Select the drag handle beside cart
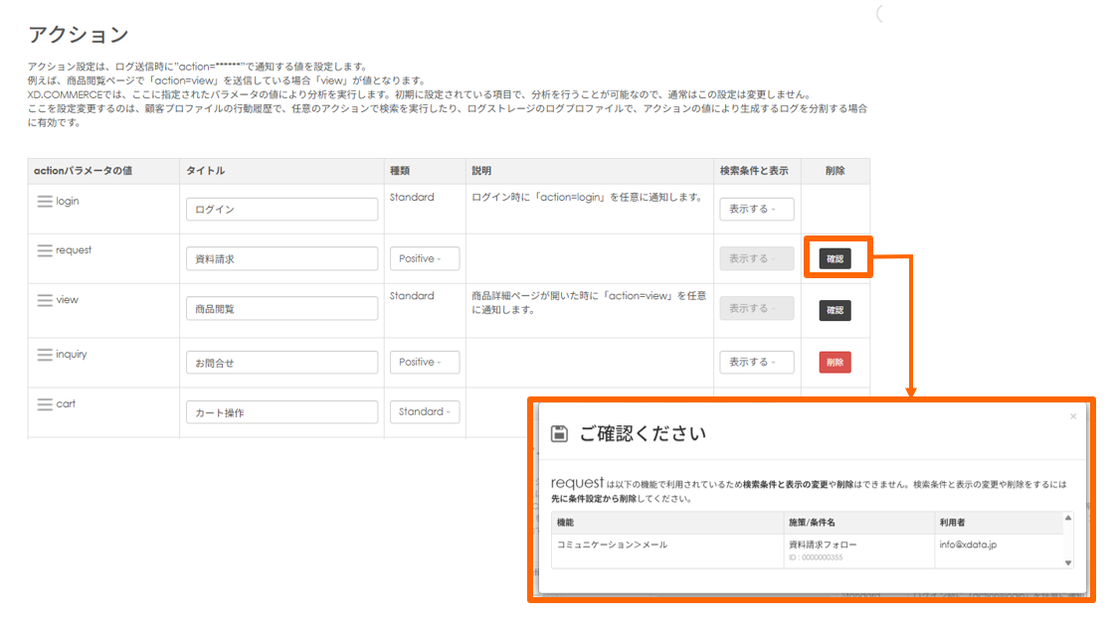This screenshot has width=1111, height=621. pos(44,404)
